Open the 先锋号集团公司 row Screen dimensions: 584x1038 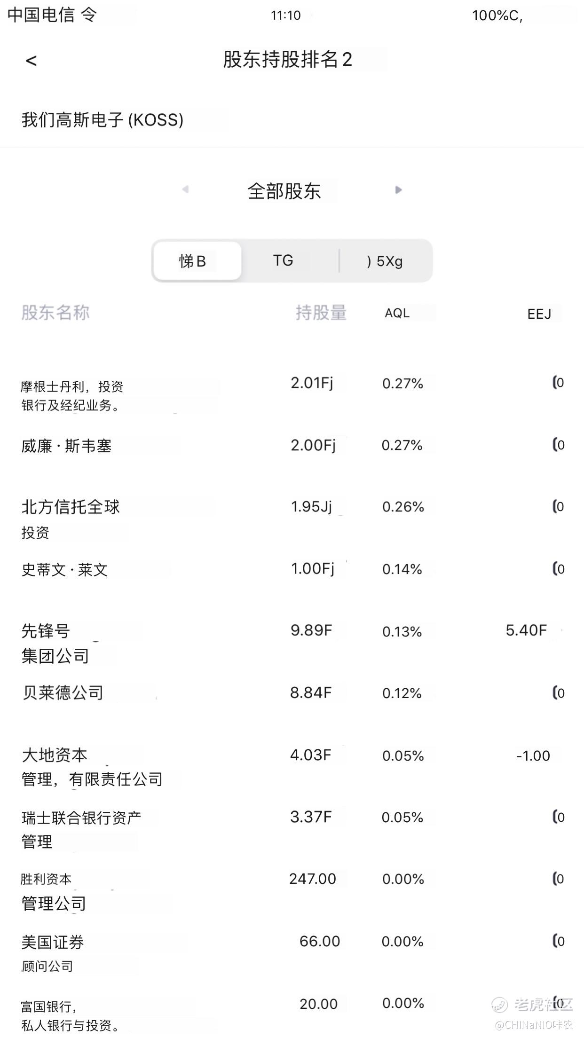[292, 643]
